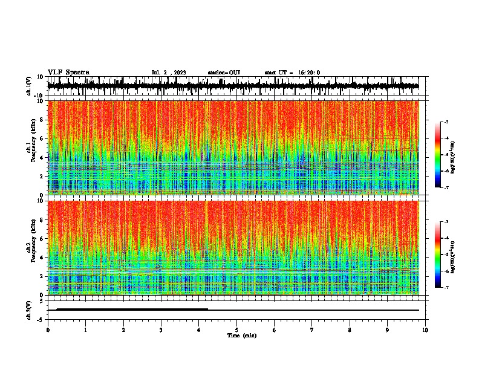Click the 'Time (min)' axis label
The width and height of the screenshot is (479, 370).
click(x=242, y=336)
